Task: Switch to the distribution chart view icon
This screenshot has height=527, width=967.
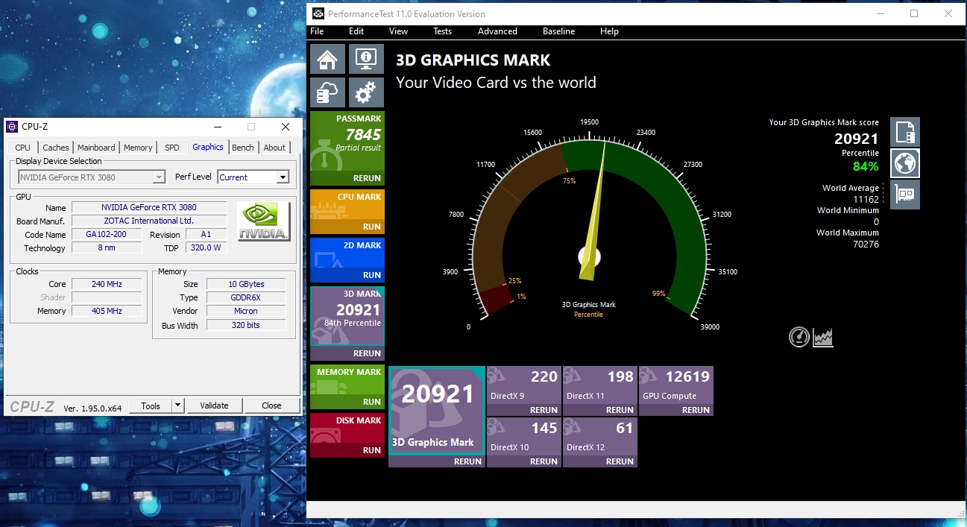Action: (x=823, y=338)
